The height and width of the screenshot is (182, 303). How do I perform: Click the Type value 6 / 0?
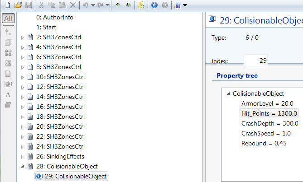252,37
